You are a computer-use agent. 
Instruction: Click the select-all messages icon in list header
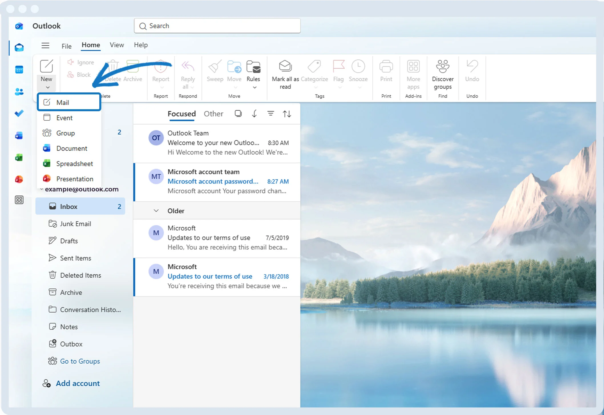pos(238,114)
